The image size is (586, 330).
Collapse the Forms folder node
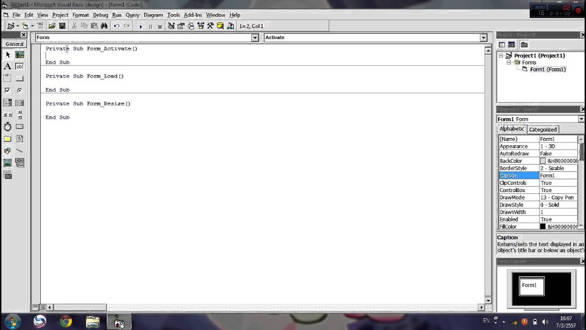coord(509,62)
